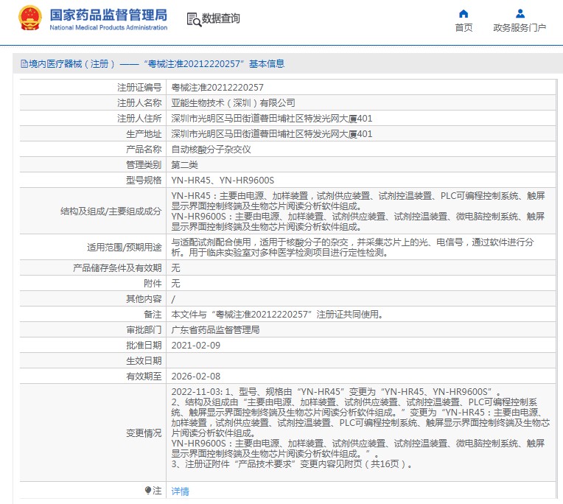
Task: Click registration number 粤械注准20212220257 value
Action: pyautogui.click(x=217, y=87)
